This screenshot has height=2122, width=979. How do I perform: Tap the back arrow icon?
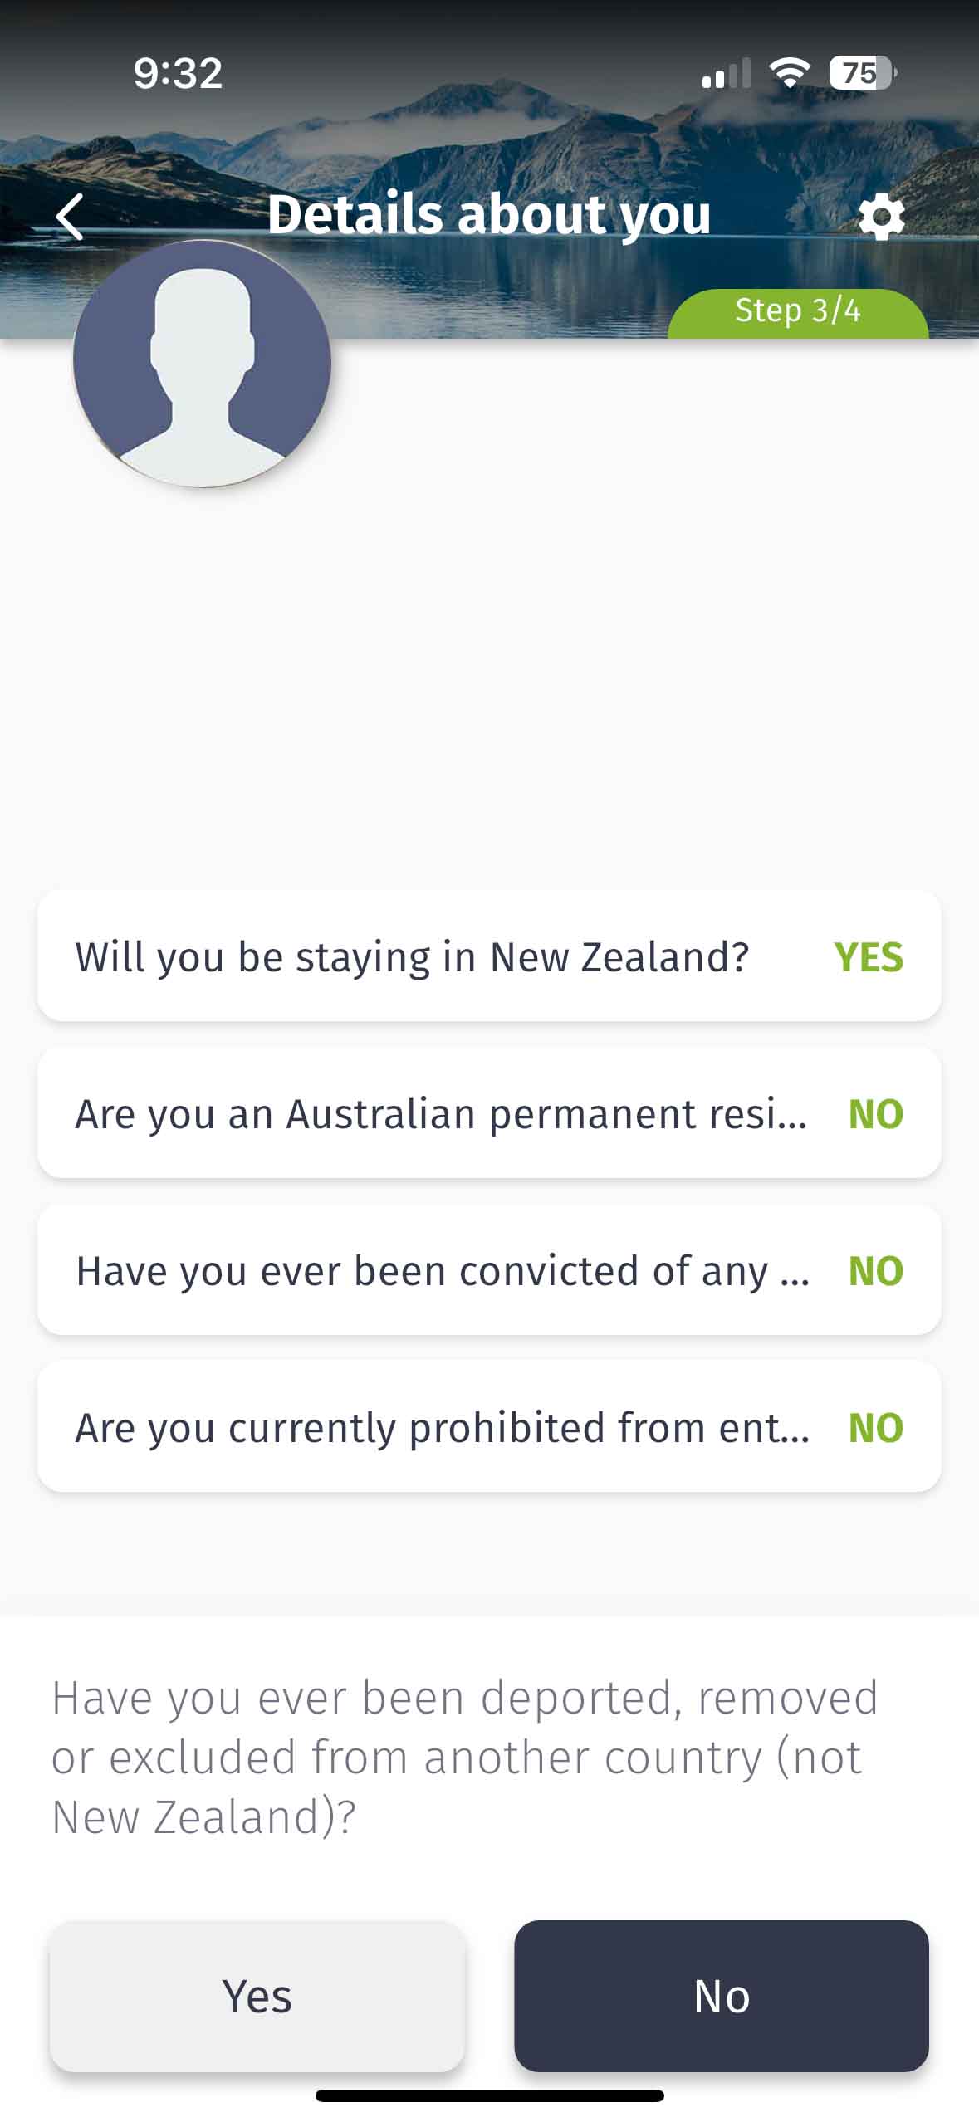[x=70, y=217]
